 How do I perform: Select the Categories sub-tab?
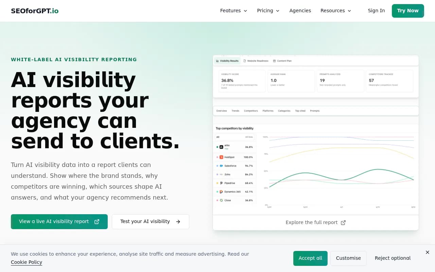(284, 111)
